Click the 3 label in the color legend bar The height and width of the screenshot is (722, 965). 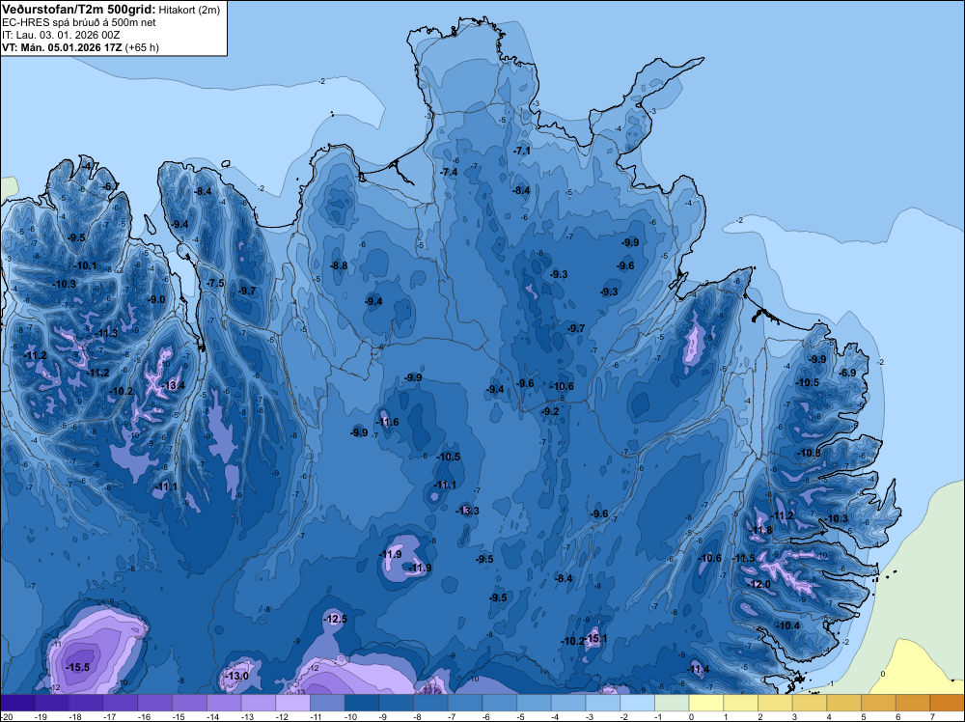click(x=795, y=717)
